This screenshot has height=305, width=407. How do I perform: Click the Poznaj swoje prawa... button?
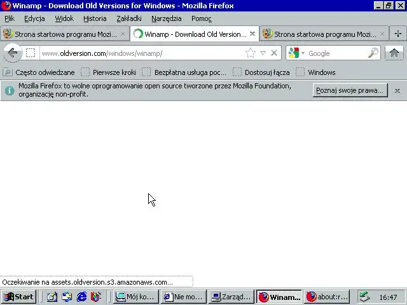tap(350, 90)
